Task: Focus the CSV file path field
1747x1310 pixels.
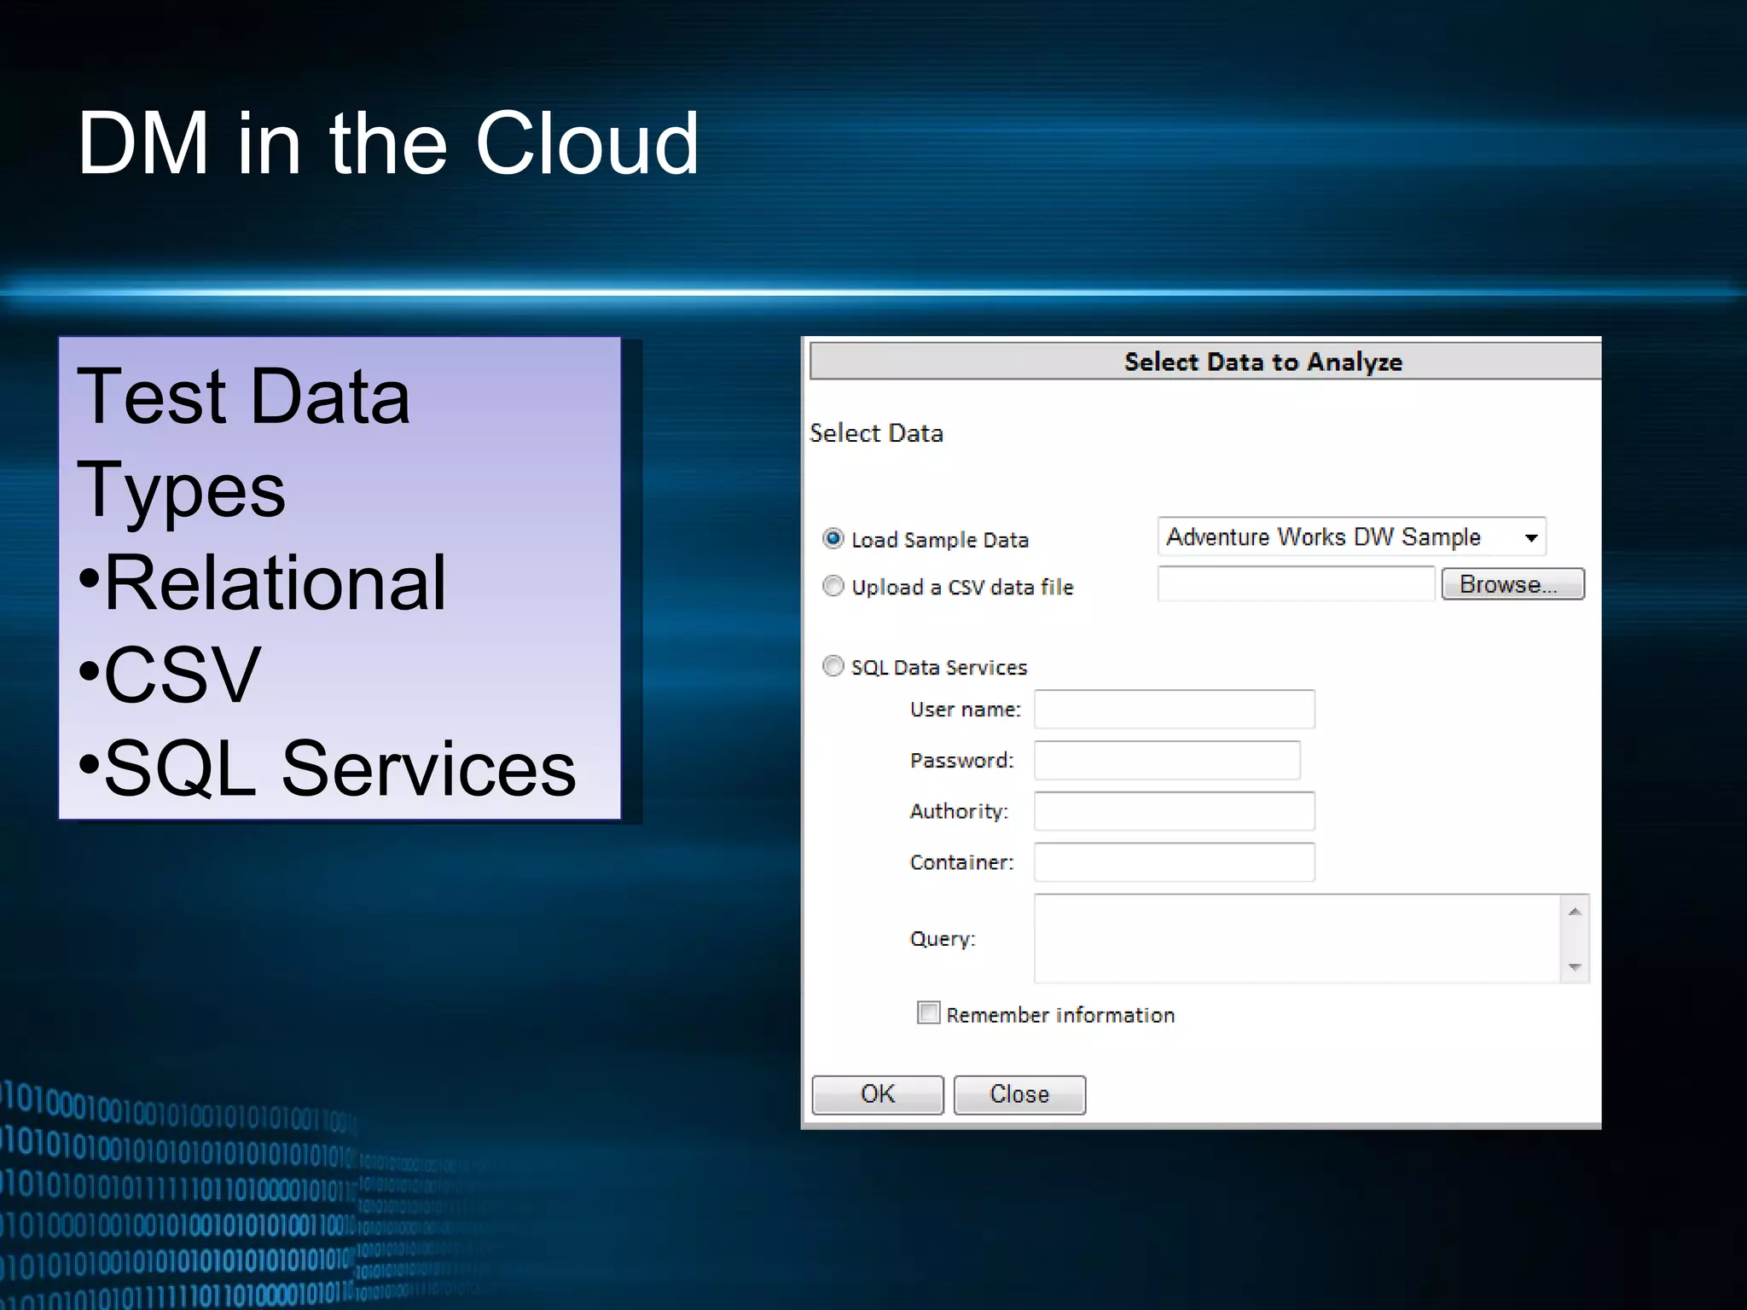Action: (1295, 584)
